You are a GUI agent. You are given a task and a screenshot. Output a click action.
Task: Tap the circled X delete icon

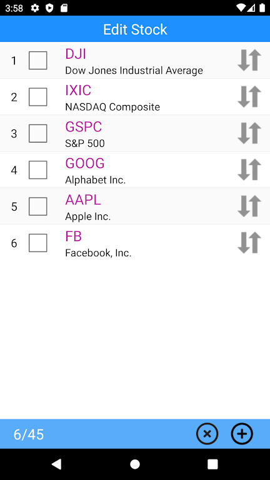pyautogui.click(x=207, y=434)
